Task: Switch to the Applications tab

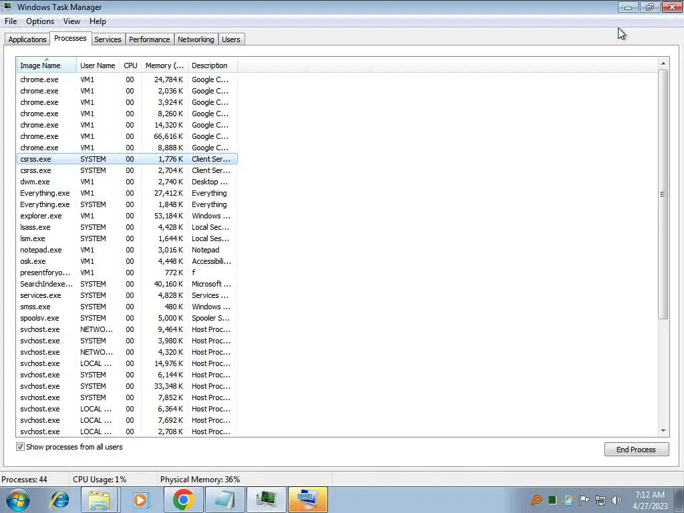Action: pos(27,39)
